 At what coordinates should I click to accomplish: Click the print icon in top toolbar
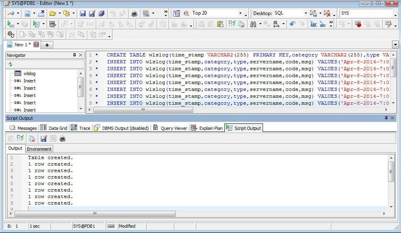[134, 13]
